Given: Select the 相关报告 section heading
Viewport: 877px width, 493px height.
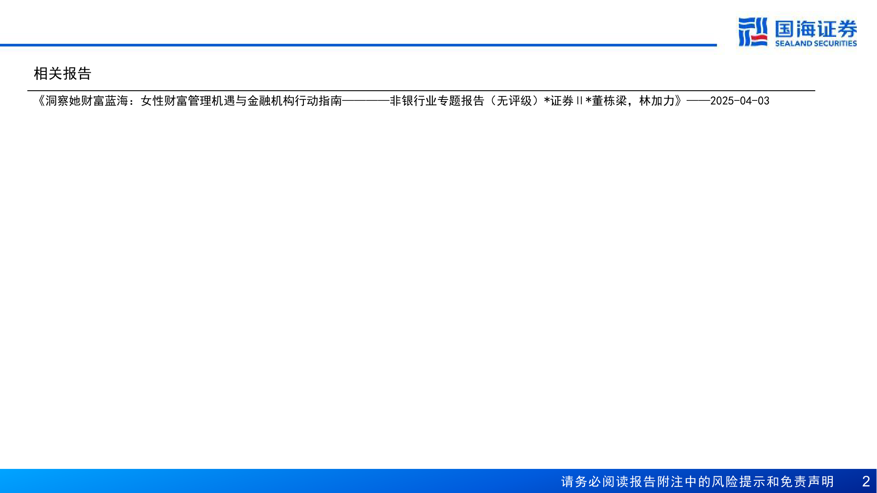Looking at the screenshot, I should click(x=62, y=74).
